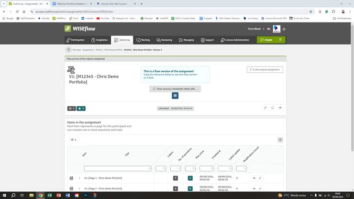Go to the M12345 Chris Demo Portfolio breadcrumb
354x199 pixels.
point(109,50)
